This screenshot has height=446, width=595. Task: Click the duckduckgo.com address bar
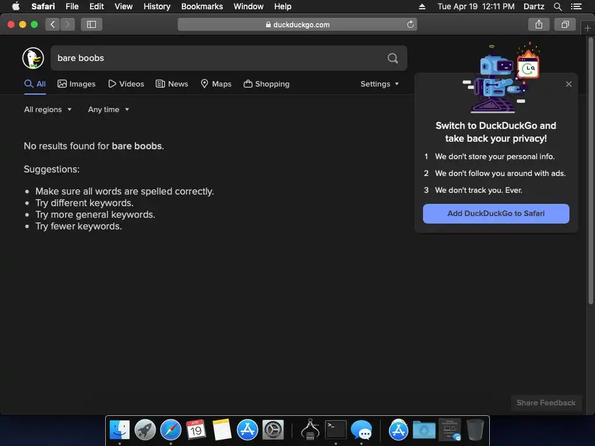point(297,24)
